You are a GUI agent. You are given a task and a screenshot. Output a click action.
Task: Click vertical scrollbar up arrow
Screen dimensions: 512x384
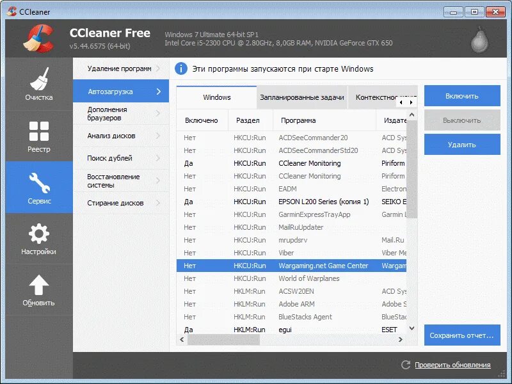click(x=412, y=115)
